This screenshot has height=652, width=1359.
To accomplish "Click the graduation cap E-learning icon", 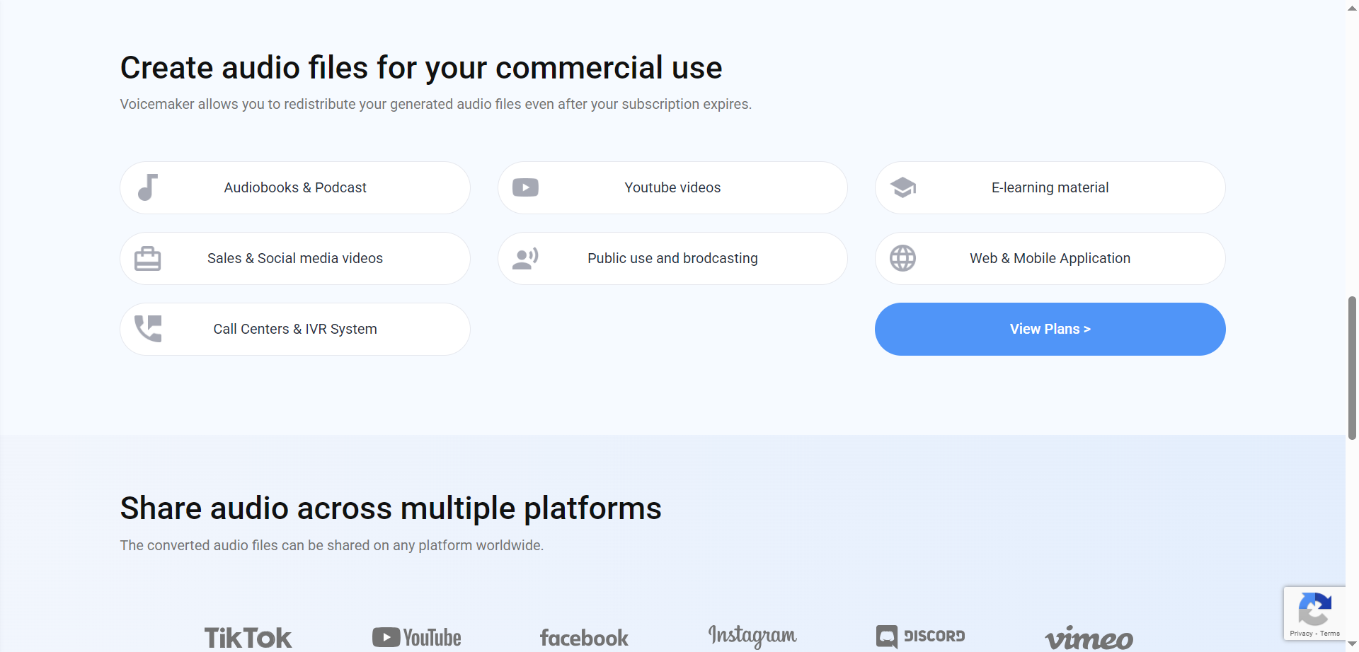I will coord(902,187).
